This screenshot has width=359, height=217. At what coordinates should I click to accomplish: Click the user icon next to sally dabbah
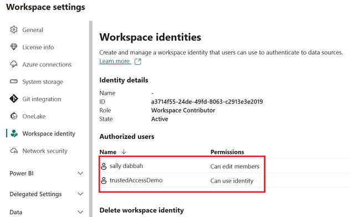coord(104,166)
